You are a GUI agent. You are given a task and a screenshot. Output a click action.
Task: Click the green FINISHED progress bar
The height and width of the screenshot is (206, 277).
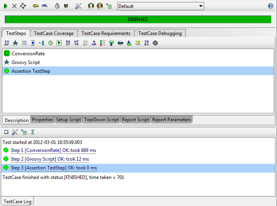pyautogui.click(x=138, y=19)
